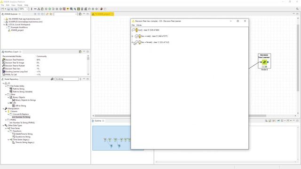
Task: Click the New workflow toolbar icon
Action: pyautogui.click(x=3, y=9)
